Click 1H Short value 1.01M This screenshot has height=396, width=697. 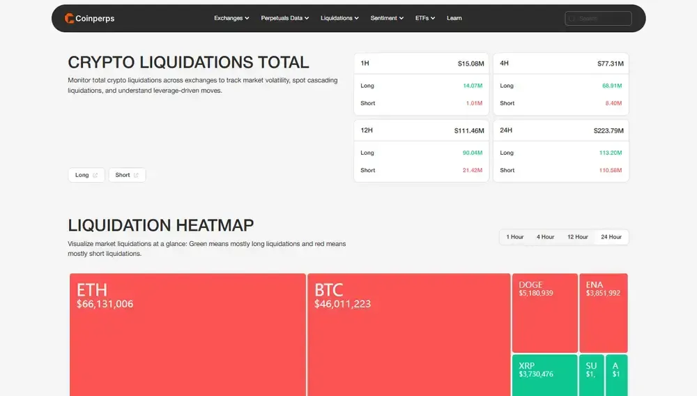(x=474, y=103)
